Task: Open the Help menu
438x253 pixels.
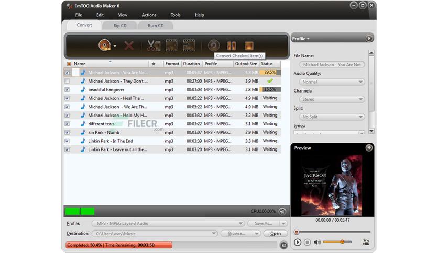Action: pyautogui.click(x=200, y=15)
